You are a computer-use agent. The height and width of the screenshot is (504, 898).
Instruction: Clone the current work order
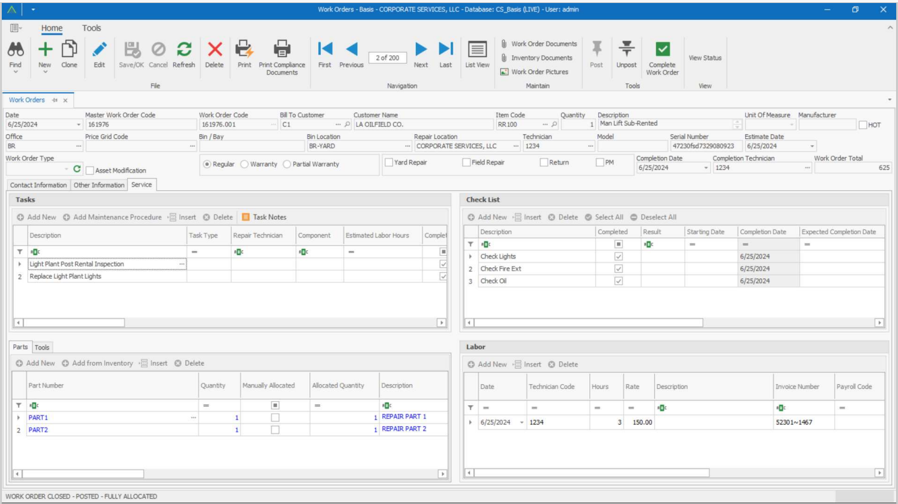69,50
